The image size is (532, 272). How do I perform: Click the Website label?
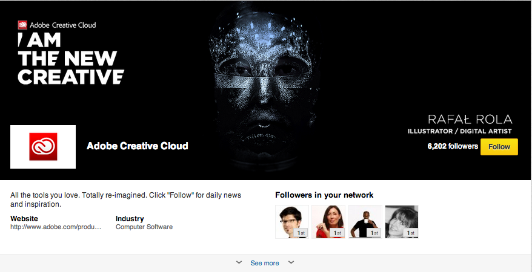(x=24, y=219)
